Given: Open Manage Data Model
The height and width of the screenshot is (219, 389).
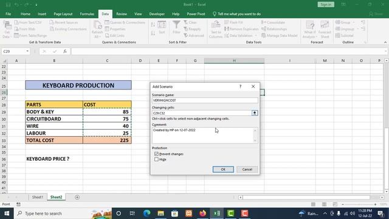Looking at the screenshot, I should coord(280,35).
